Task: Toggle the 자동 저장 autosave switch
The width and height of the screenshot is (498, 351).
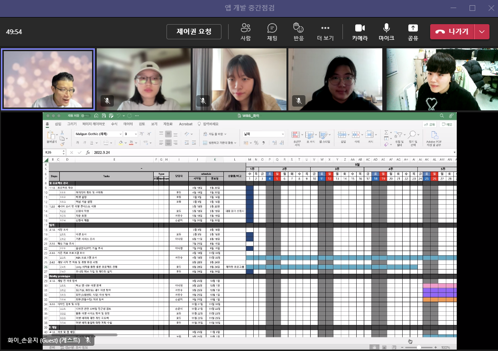Action: click(x=85, y=116)
